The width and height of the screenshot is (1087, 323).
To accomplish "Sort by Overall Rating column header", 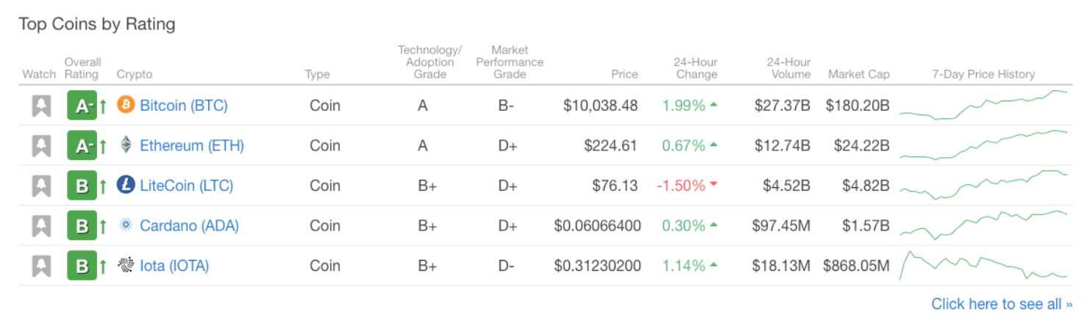I will [82, 68].
